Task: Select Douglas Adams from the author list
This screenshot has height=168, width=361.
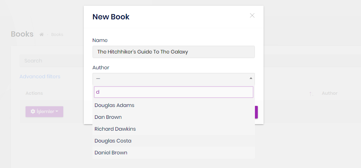Action: coord(114,105)
